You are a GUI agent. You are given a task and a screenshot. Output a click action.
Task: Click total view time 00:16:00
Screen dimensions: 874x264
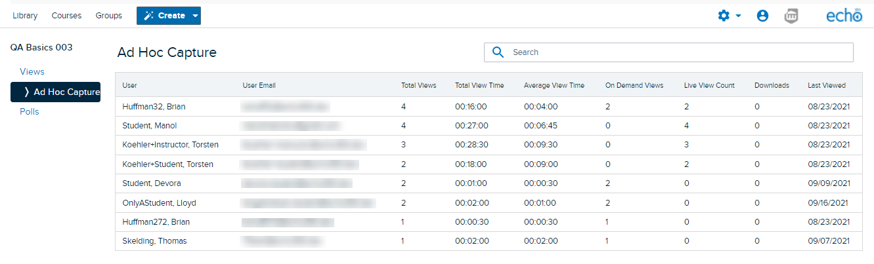[x=471, y=106]
